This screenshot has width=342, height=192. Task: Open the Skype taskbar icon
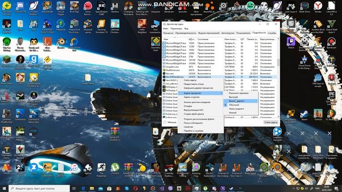[x=127, y=188]
